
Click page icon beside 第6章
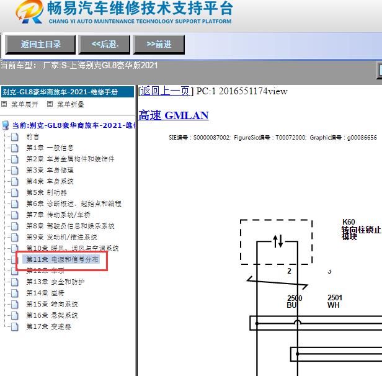[15, 204]
